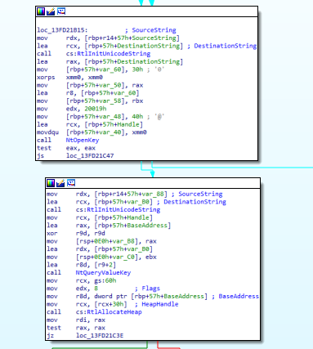Select the lea rax, [rbp+57h+BaseAddress] line
Screen dimensions: 313x349
click(109, 226)
